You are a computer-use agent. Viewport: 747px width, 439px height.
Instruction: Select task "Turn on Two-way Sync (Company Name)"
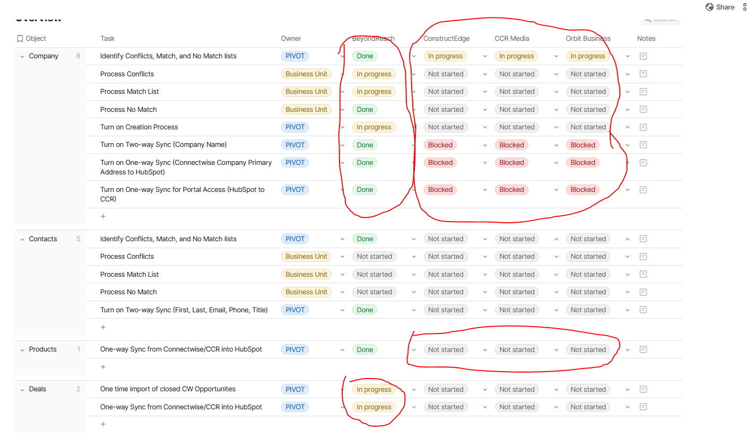[163, 145]
